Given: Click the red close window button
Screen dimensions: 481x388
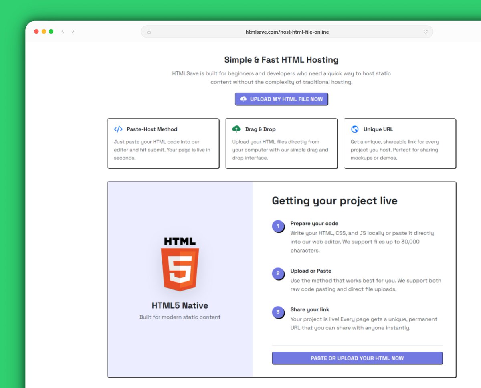Looking at the screenshot, I should point(36,31).
